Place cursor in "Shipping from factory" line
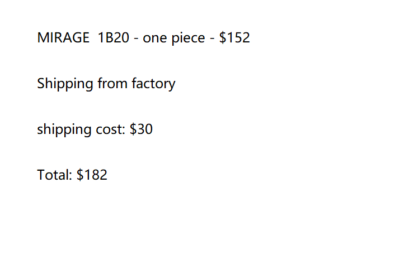This screenshot has height=279, width=395. [106, 84]
